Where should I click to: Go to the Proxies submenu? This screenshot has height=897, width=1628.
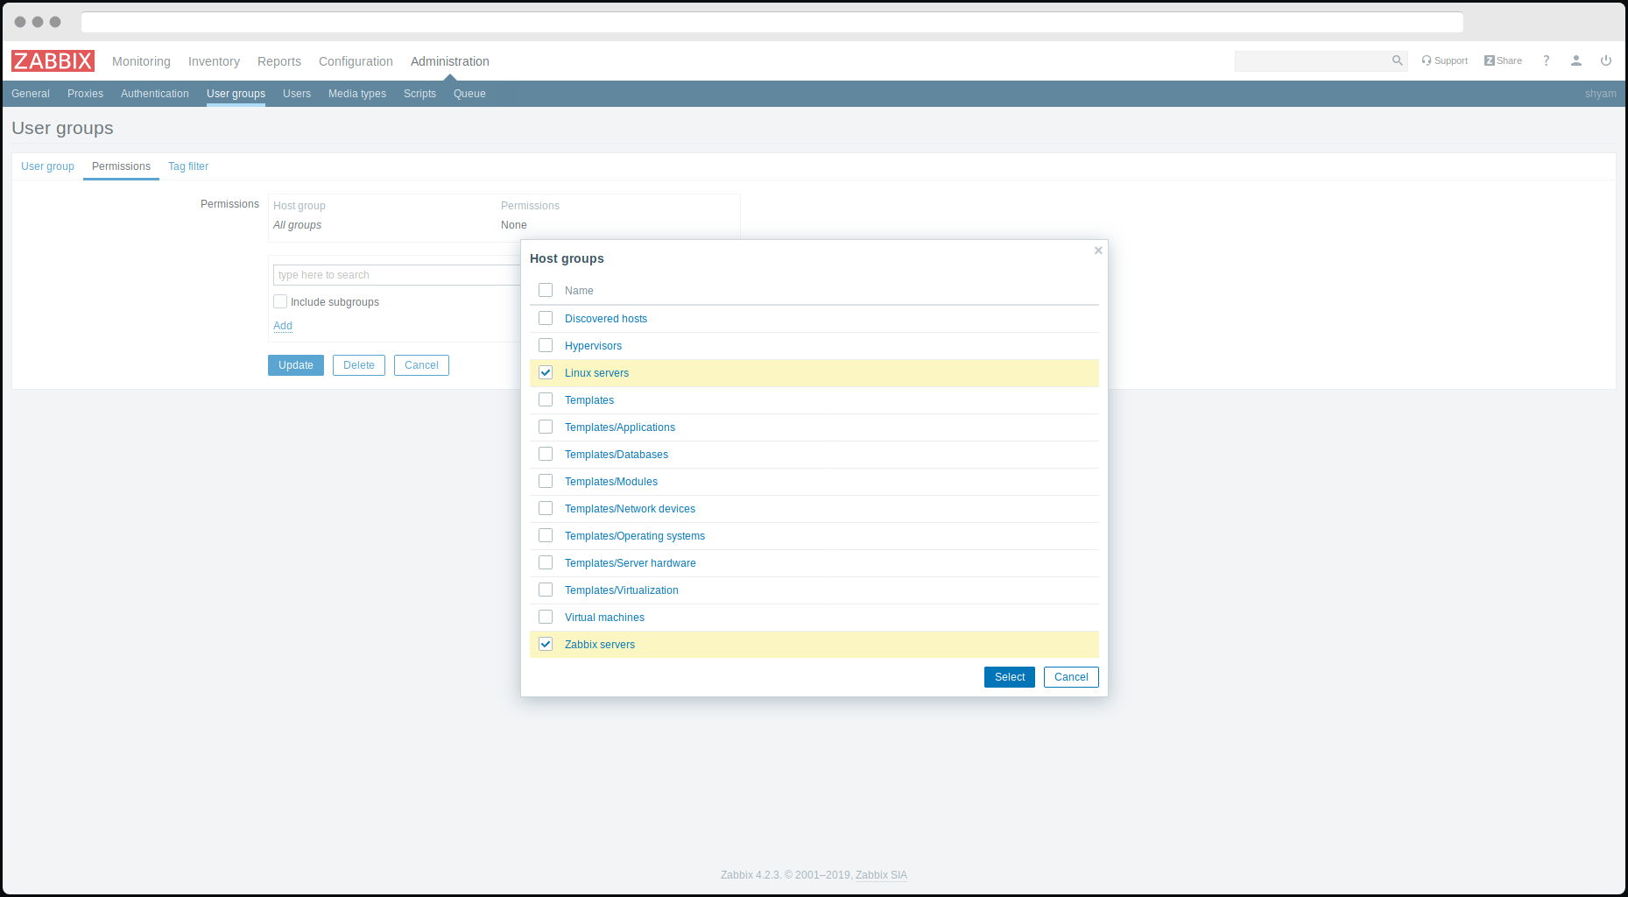pyautogui.click(x=85, y=94)
